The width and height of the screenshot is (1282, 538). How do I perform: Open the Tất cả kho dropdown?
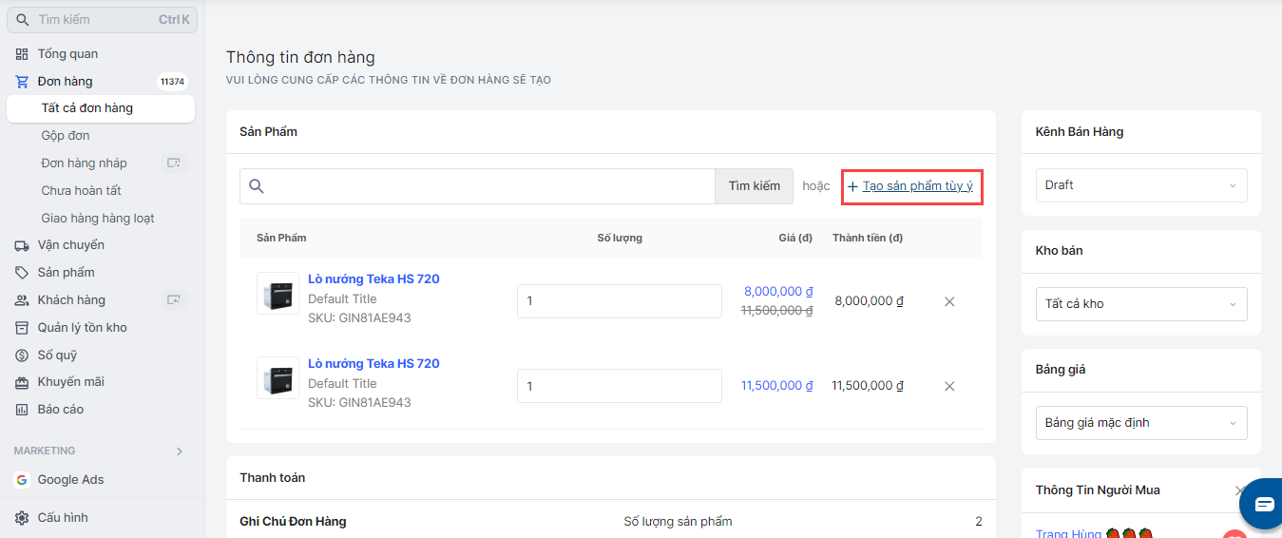[x=1140, y=304]
